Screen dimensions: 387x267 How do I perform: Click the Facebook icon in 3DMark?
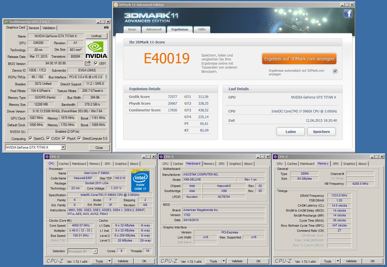348,13
